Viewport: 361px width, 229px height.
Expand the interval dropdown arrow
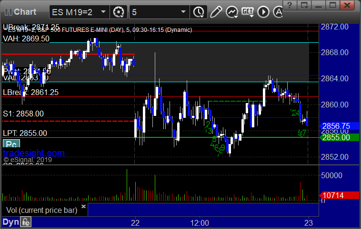click(x=183, y=12)
